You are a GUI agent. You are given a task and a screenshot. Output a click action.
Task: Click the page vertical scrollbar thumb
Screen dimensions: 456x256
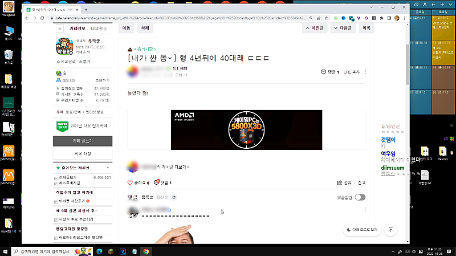(x=407, y=64)
